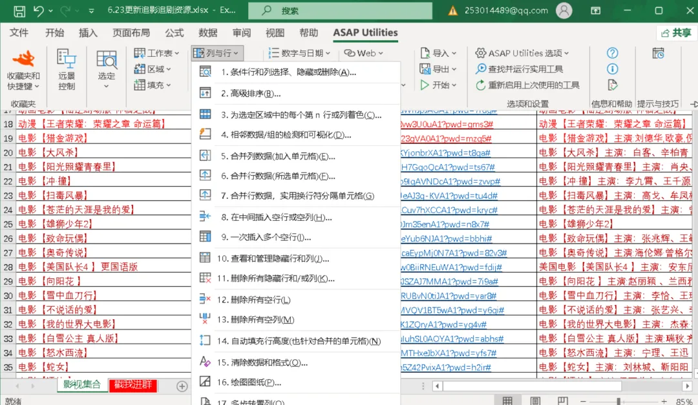Open the Web dropdown
This screenshot has height=405, width=698.
point(363,53)
